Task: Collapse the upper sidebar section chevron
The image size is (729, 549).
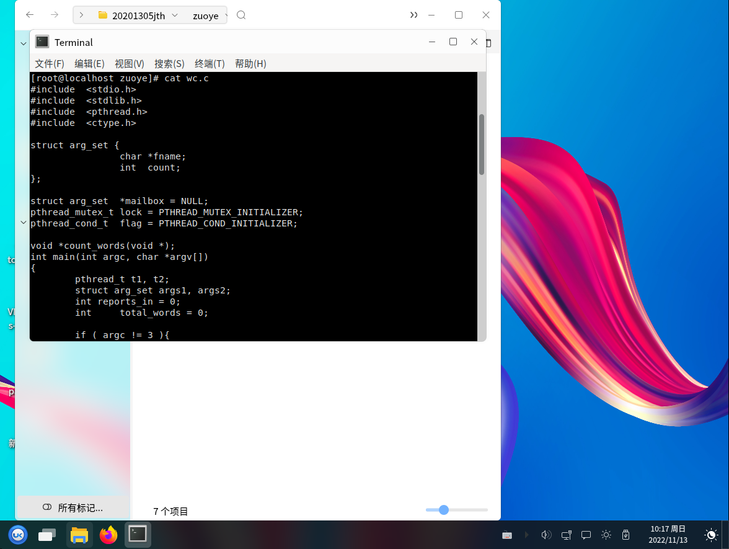Action: tap(24, 43)
